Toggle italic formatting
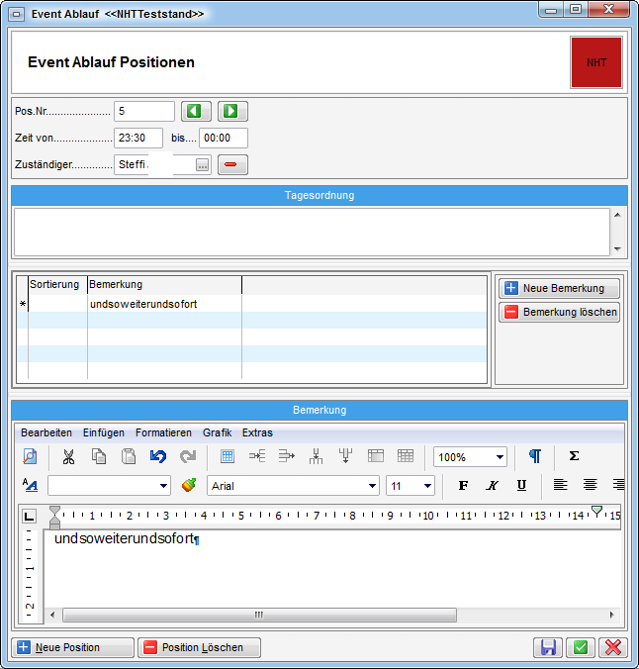Screen dimensions: 639x669 tap(492, 485)
